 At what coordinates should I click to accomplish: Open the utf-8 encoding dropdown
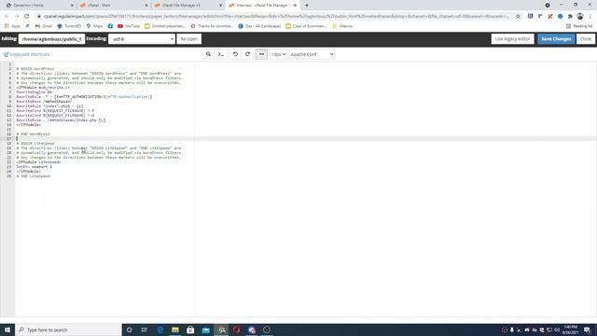[x=142, y=39]
